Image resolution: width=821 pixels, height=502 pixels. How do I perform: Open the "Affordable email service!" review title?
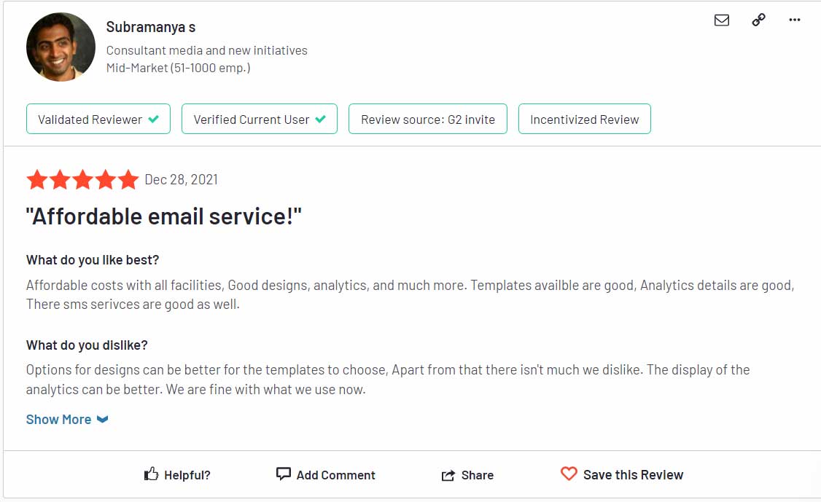[164, 216]
